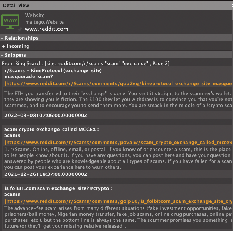Collapse the Snippets section
The image size is (233, 231).
[2, 55]
